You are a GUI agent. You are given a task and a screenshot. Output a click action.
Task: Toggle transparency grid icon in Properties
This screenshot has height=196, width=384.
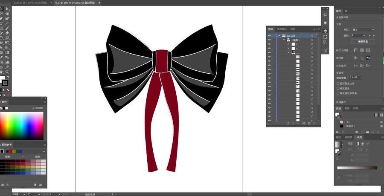(x=368, y=50)
